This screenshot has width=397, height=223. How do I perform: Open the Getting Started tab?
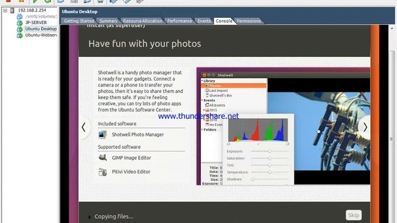[x=79, y=21]
